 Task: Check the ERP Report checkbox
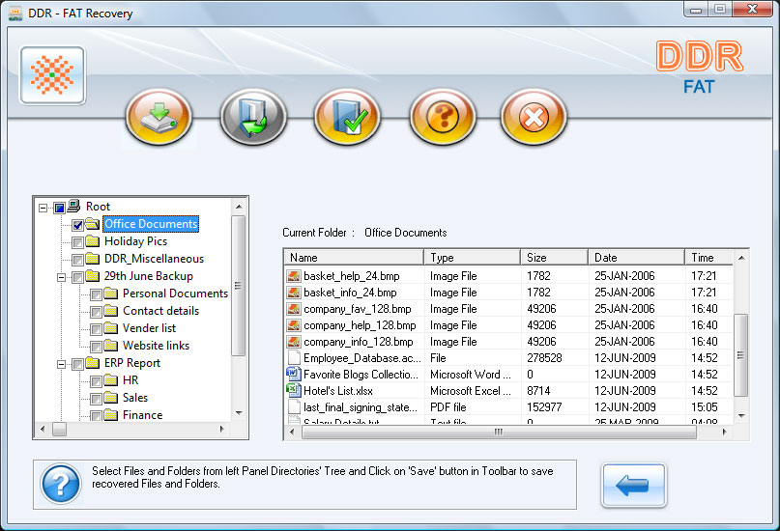77,364
